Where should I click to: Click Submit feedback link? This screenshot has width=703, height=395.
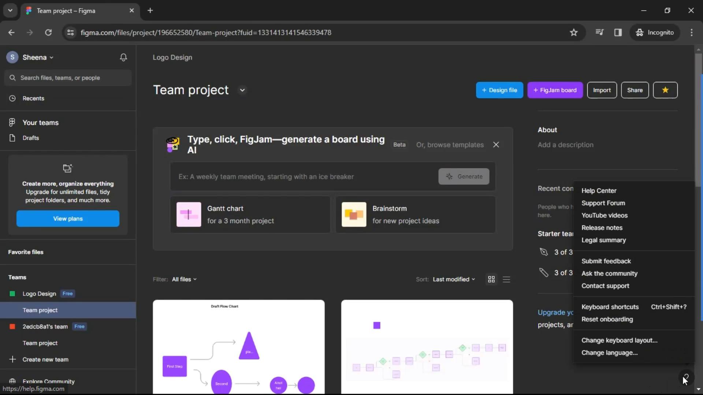pos(606,260)
